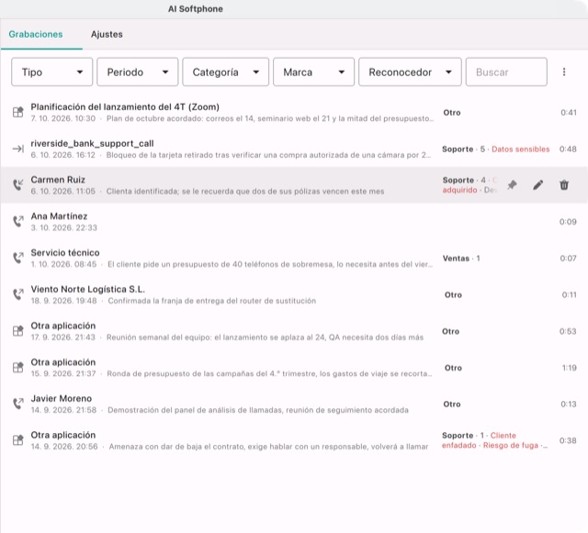Click the AI Softphone window title
This screenshot has width=588, height=533.
tap(196, 9)
